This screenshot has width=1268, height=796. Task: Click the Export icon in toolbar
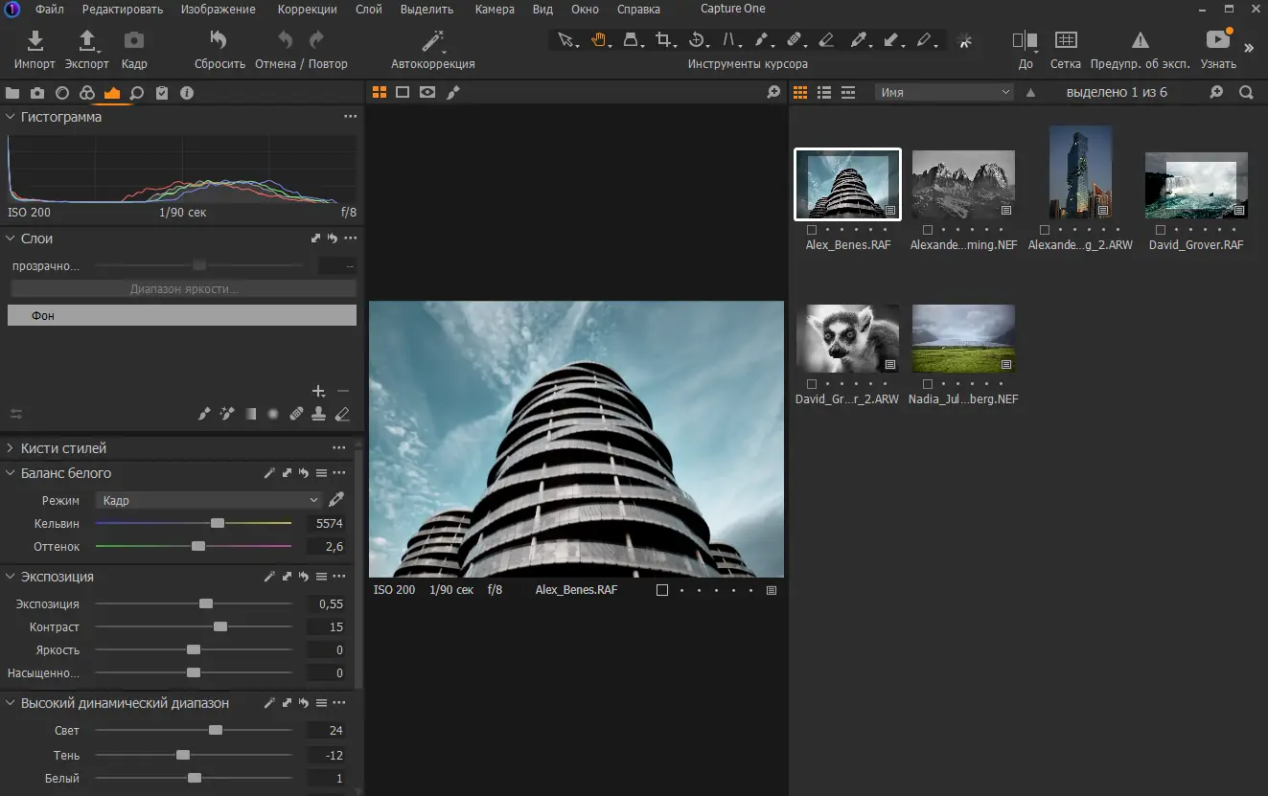click(86, 41)
